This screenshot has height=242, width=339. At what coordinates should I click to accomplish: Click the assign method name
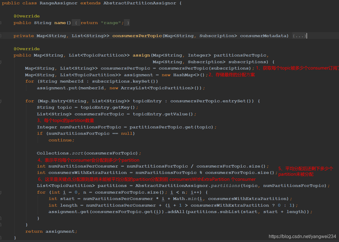(x=141, y=55)
